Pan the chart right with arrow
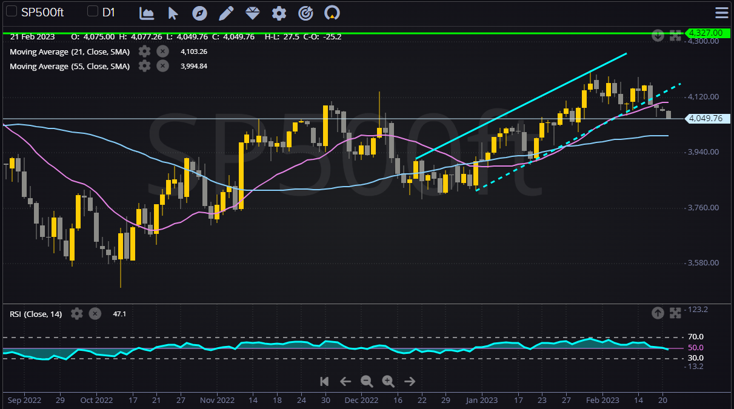 pyautogui.click(x=410, y=381)
